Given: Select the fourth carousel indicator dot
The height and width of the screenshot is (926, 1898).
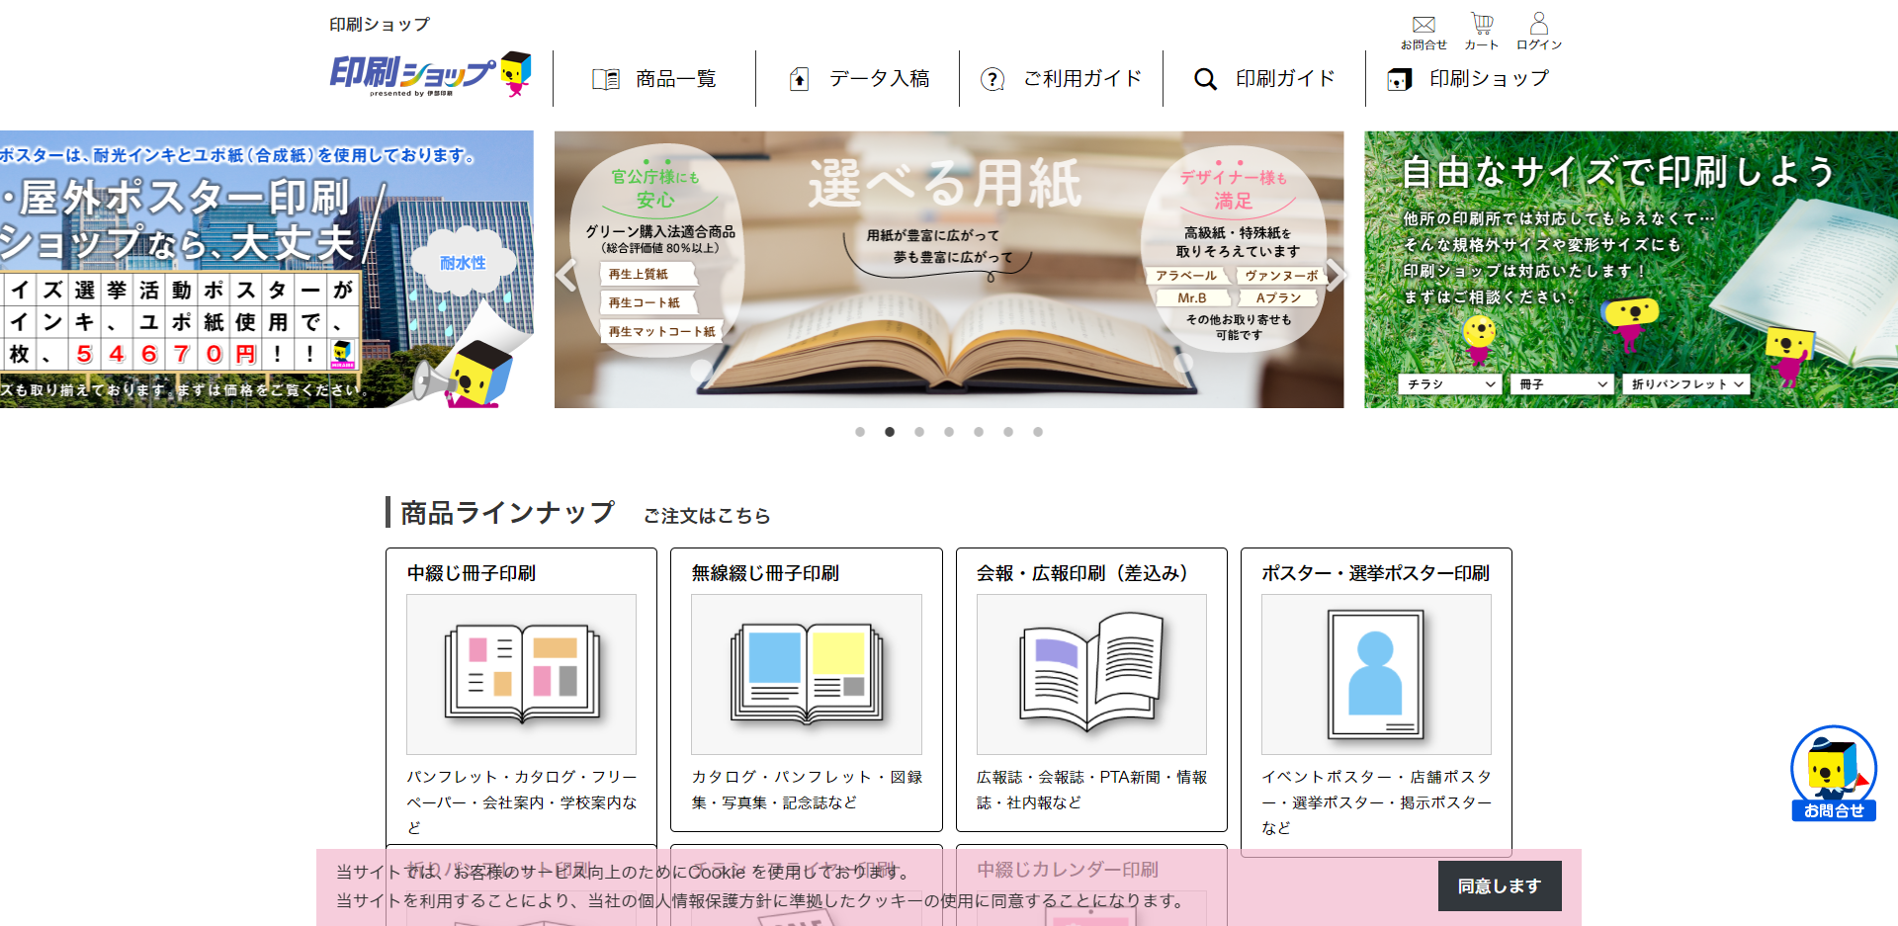Looking at the screenshot, I should pos(949,432).
